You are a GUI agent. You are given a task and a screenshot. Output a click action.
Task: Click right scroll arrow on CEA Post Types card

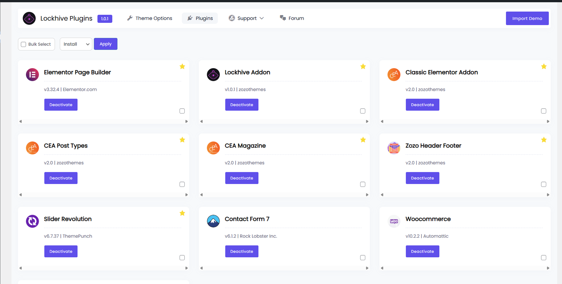(x=186, y=195)
